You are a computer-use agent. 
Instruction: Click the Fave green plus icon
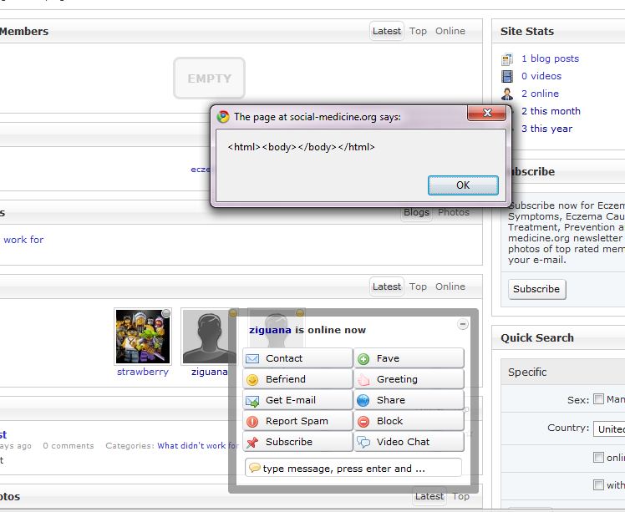click(x=363, y=359)
